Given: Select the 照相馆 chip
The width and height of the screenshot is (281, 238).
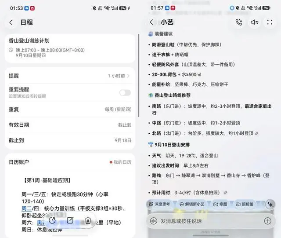Looking at the screenshot, I should point(245,204).
